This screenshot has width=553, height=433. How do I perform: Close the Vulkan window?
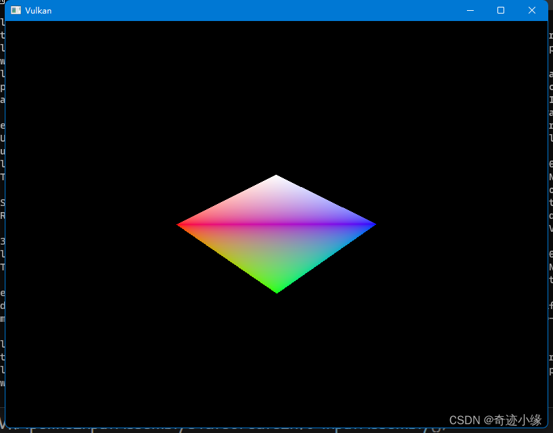[x=531, y=10]
